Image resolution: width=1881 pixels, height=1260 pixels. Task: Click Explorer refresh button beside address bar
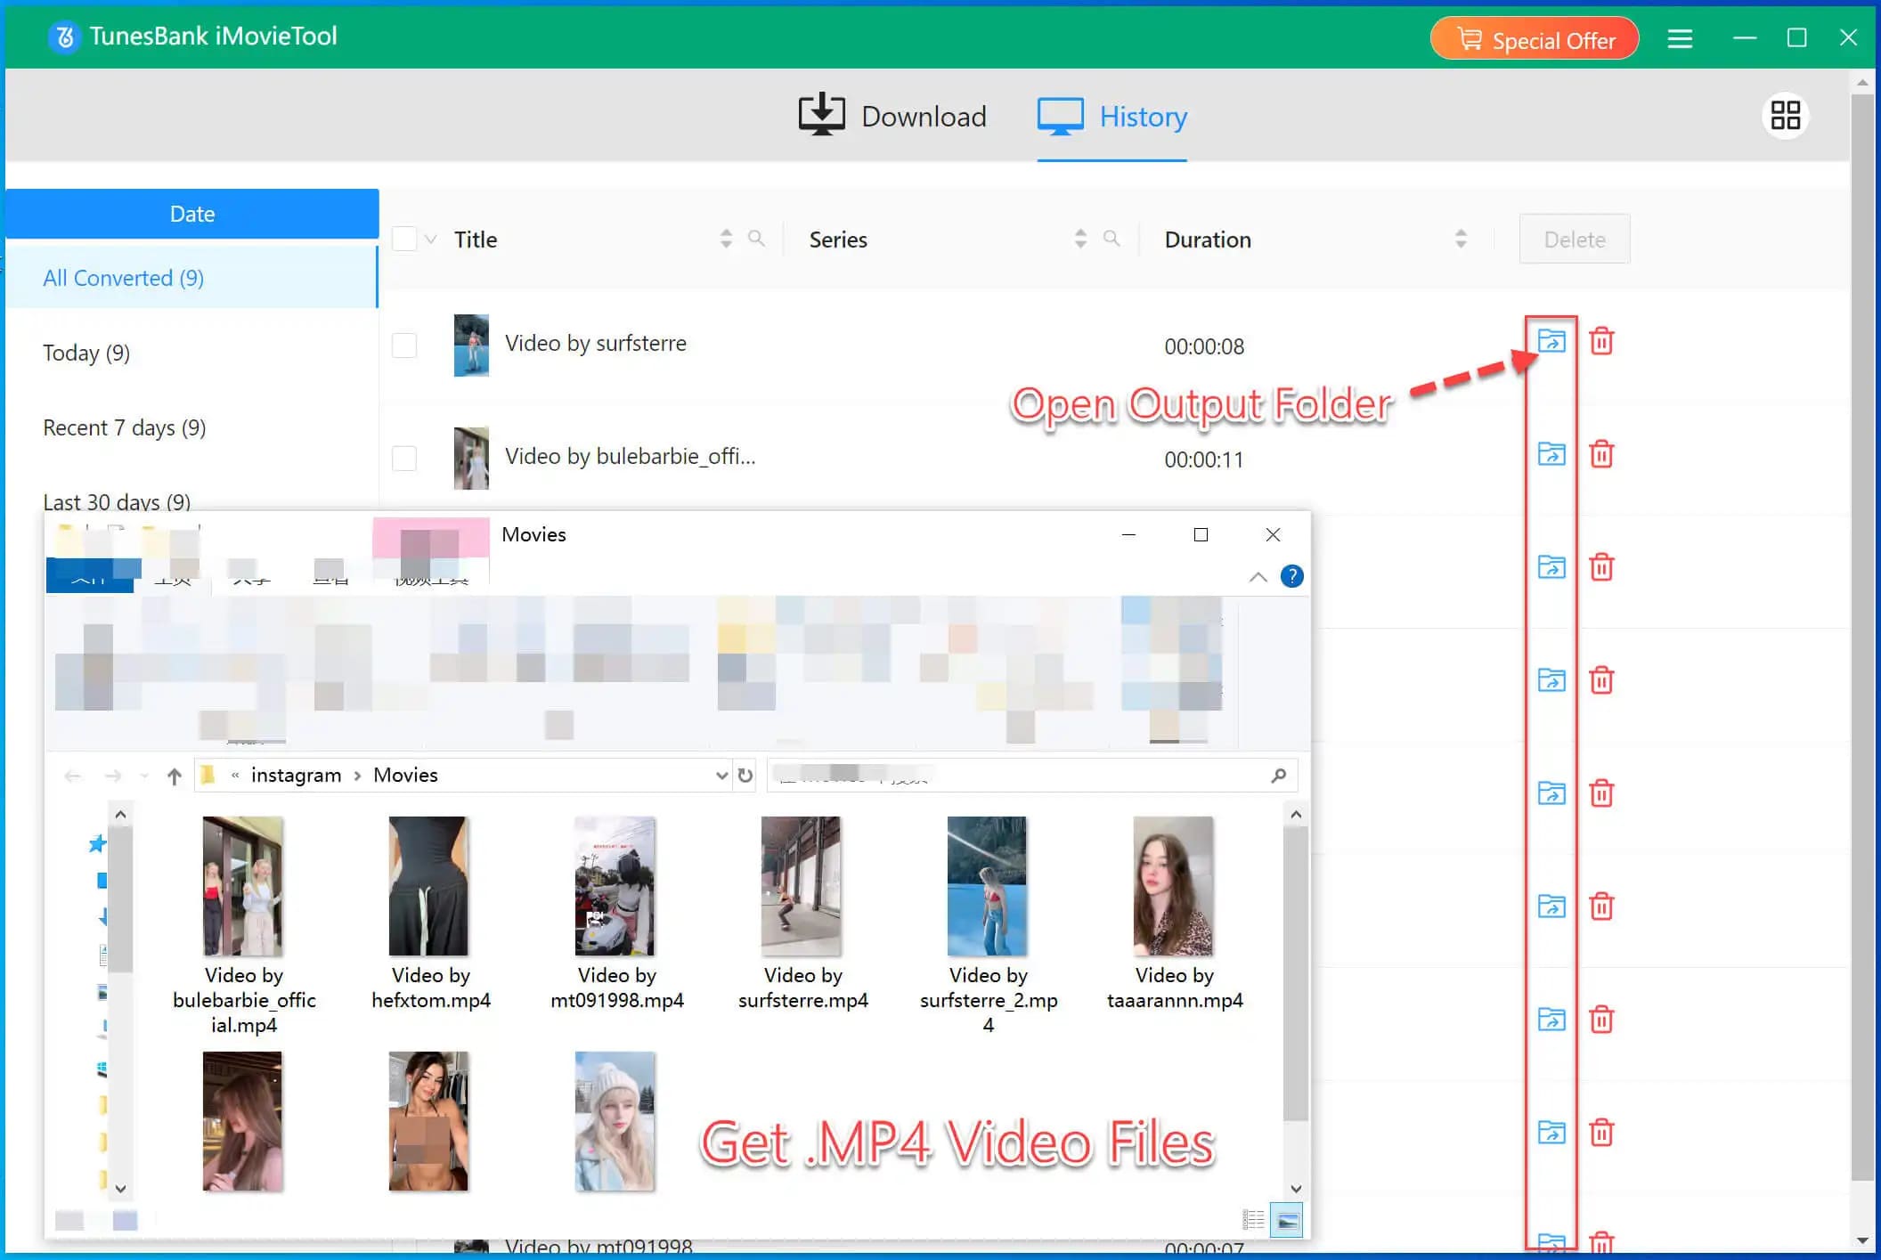click(x=745, y=776)
